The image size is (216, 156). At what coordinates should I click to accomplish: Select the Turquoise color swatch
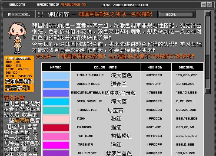tap(56, 110)
